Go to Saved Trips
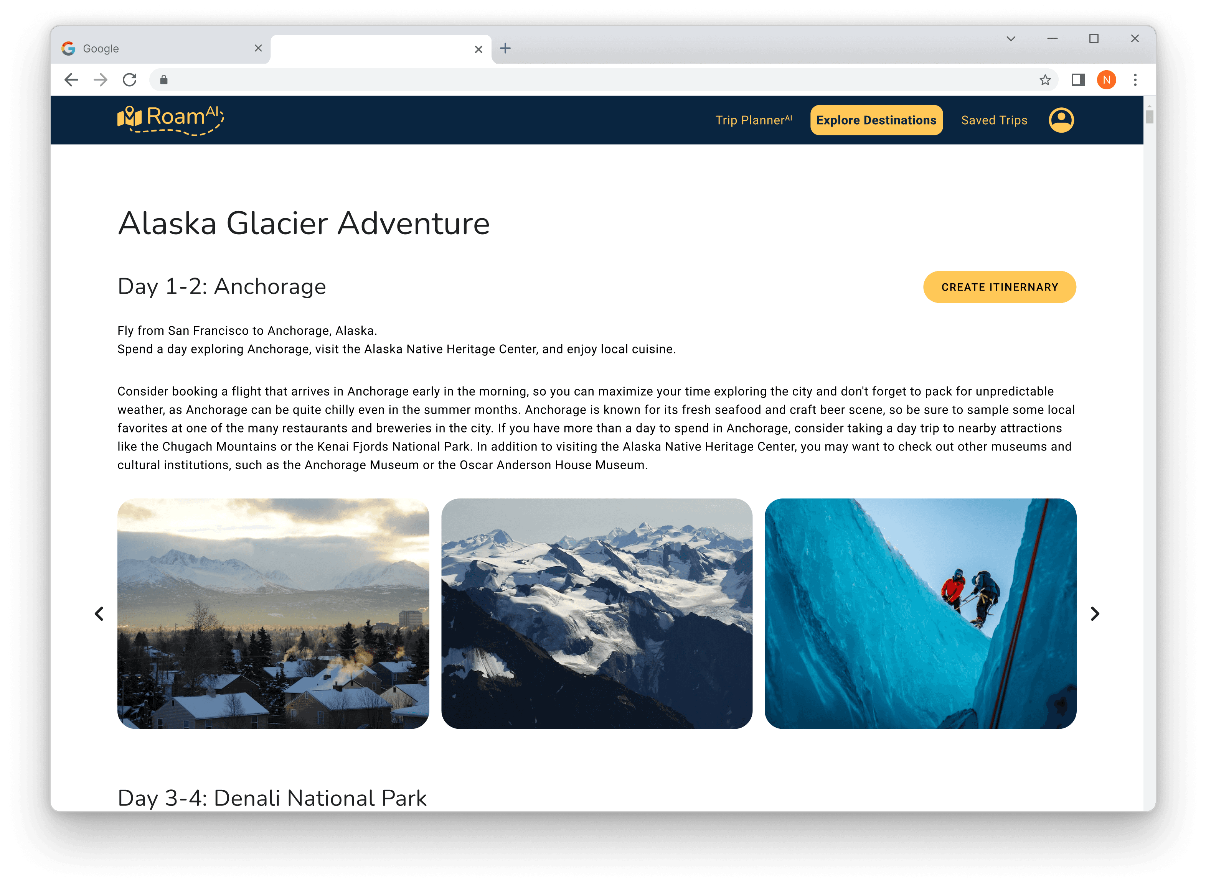The width and height of the screenshot is (1206, 886). [x=994, y=120]
